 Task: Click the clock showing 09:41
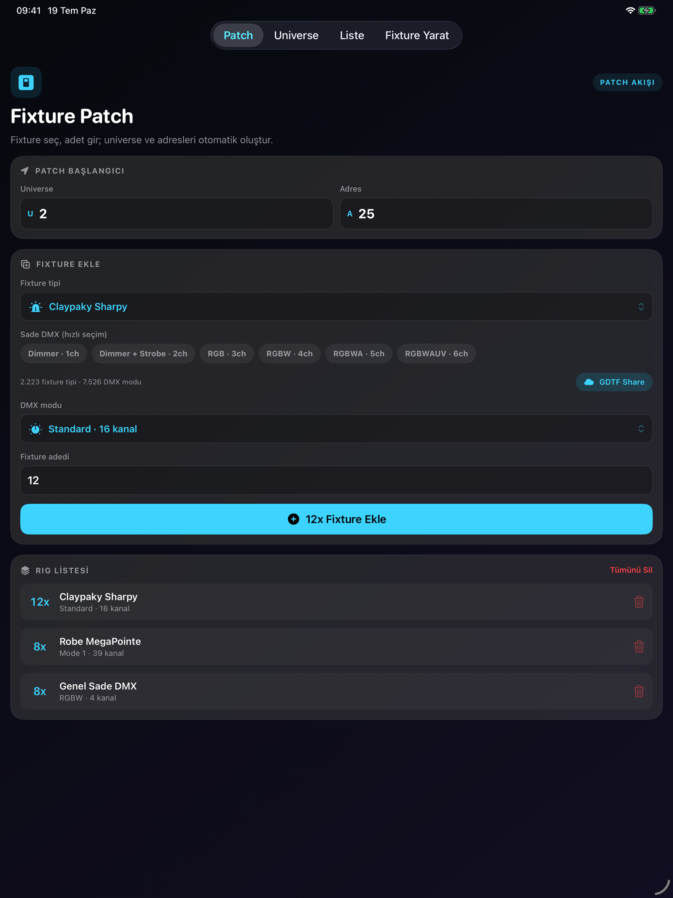point(28,11)
